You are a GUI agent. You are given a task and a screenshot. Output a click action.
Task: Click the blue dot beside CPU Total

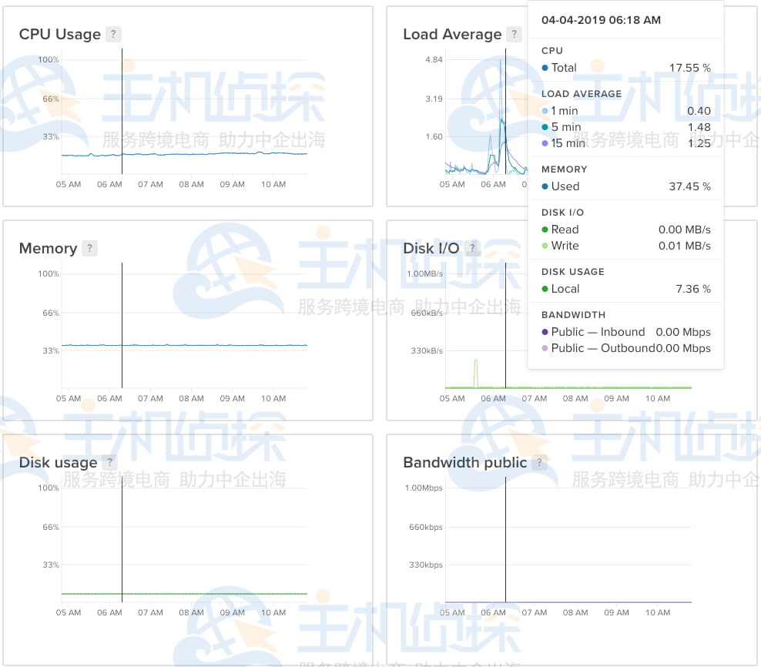545,68
